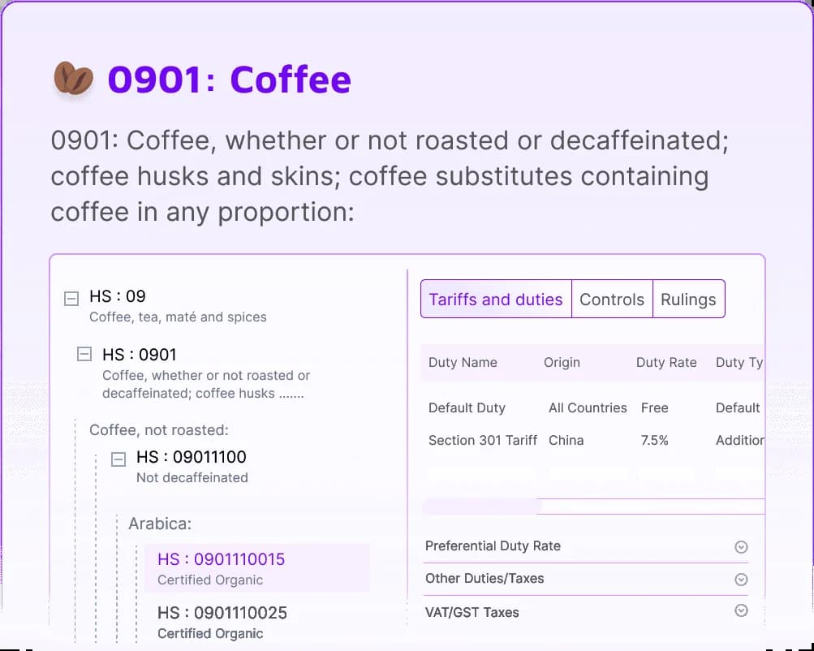This screenshot has height=651, width=814.
Task: Collapse the HS : 09 tree node
Action: (71, 299)
